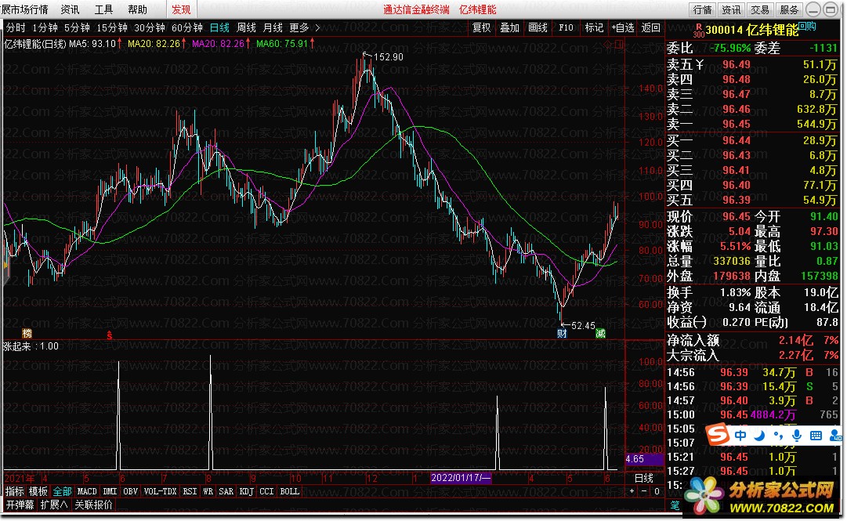Click the red square window icon at chart top-right

click(619, 45)
